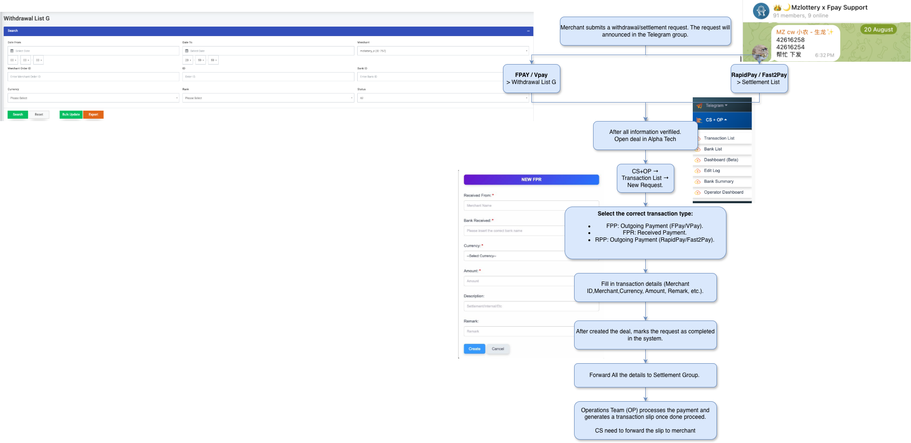Collapse the Search panel with minus button

[528, 31]
